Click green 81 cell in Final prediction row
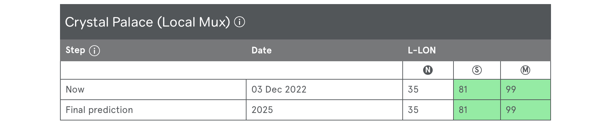611x131 pixels. tap(477, 110)
